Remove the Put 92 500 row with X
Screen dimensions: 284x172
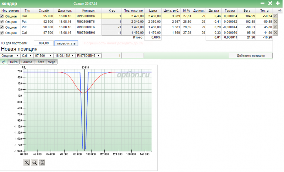275,22
